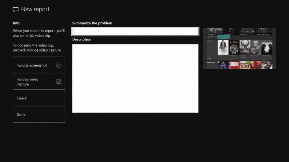Click the Summarize the problem label
This screenshot has height=162, width=289.
click(x=92, y=23)
